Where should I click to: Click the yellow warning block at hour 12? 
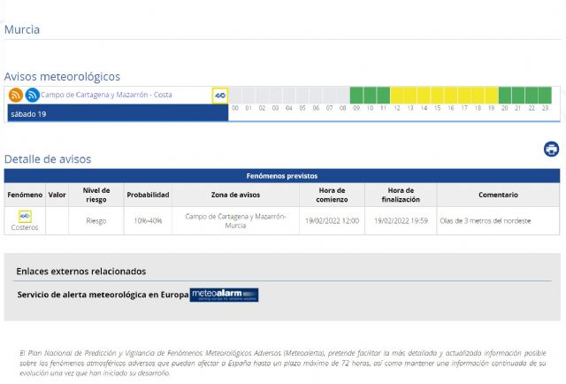(x=397, y=95)
